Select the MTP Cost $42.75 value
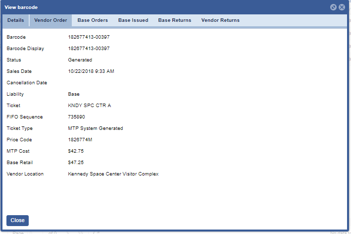The image size is (351, 234). pyautogui.click(x=75, y=151)
